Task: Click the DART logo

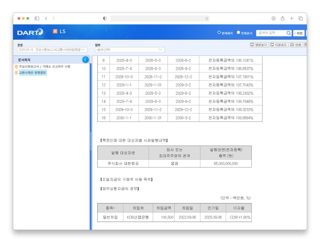Action: [x=30, y=32]
